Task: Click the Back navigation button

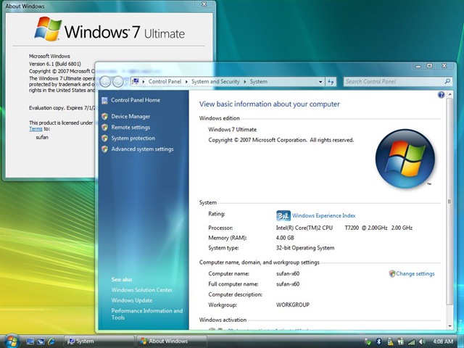Action: point(105,82)
